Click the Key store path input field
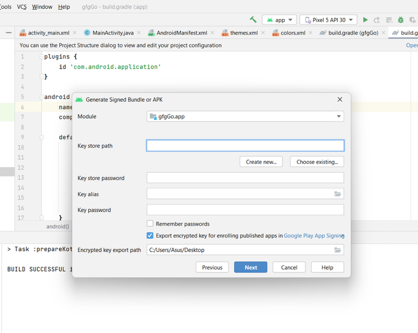This screenshot has height=333, width=418. click(245, 146)
